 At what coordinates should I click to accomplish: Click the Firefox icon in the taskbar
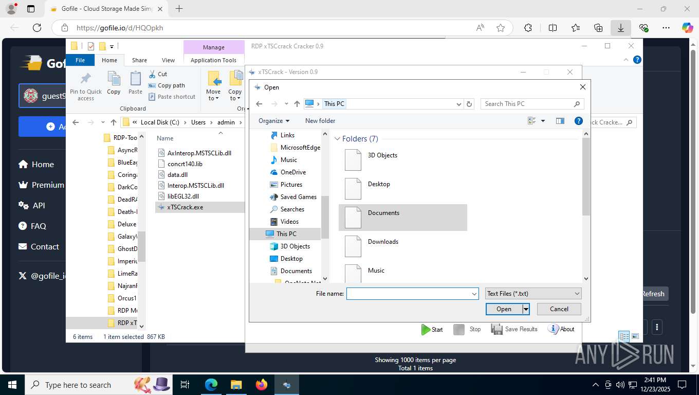[262, 385]
